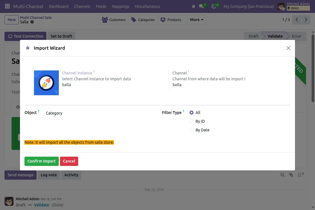The image size is (315, 210).
Task: Click the bold Salla under Channel
Action: pos(177,85)
